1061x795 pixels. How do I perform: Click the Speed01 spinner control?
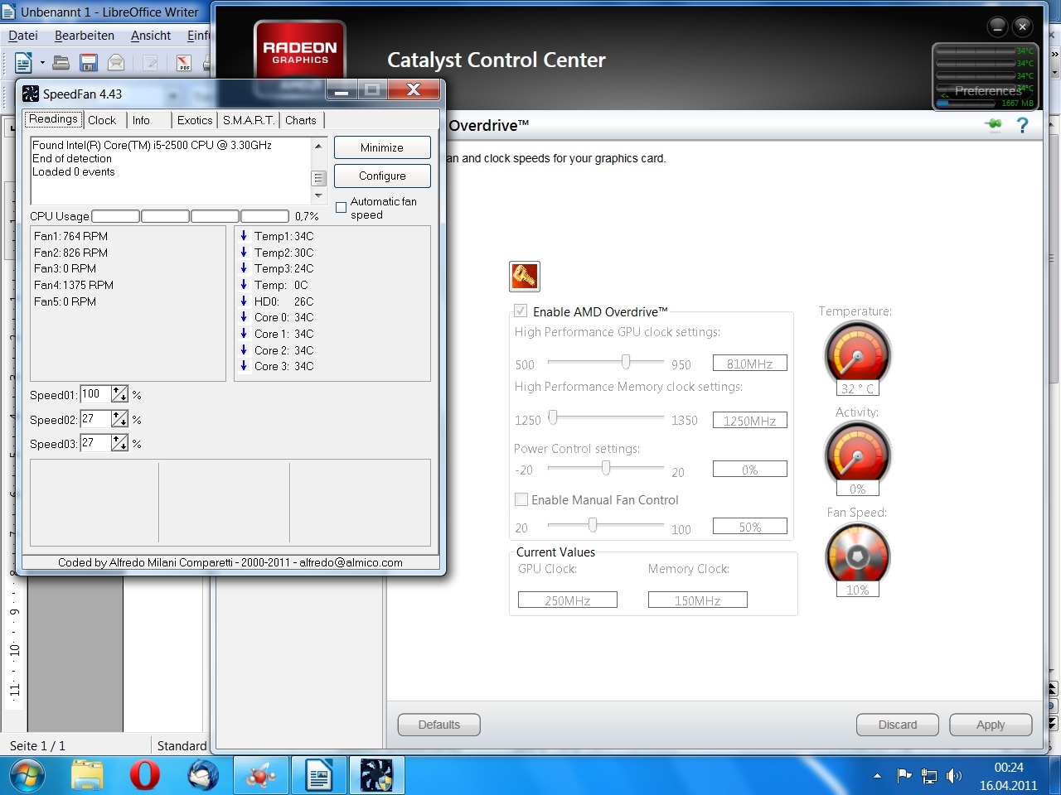point(120,394)
